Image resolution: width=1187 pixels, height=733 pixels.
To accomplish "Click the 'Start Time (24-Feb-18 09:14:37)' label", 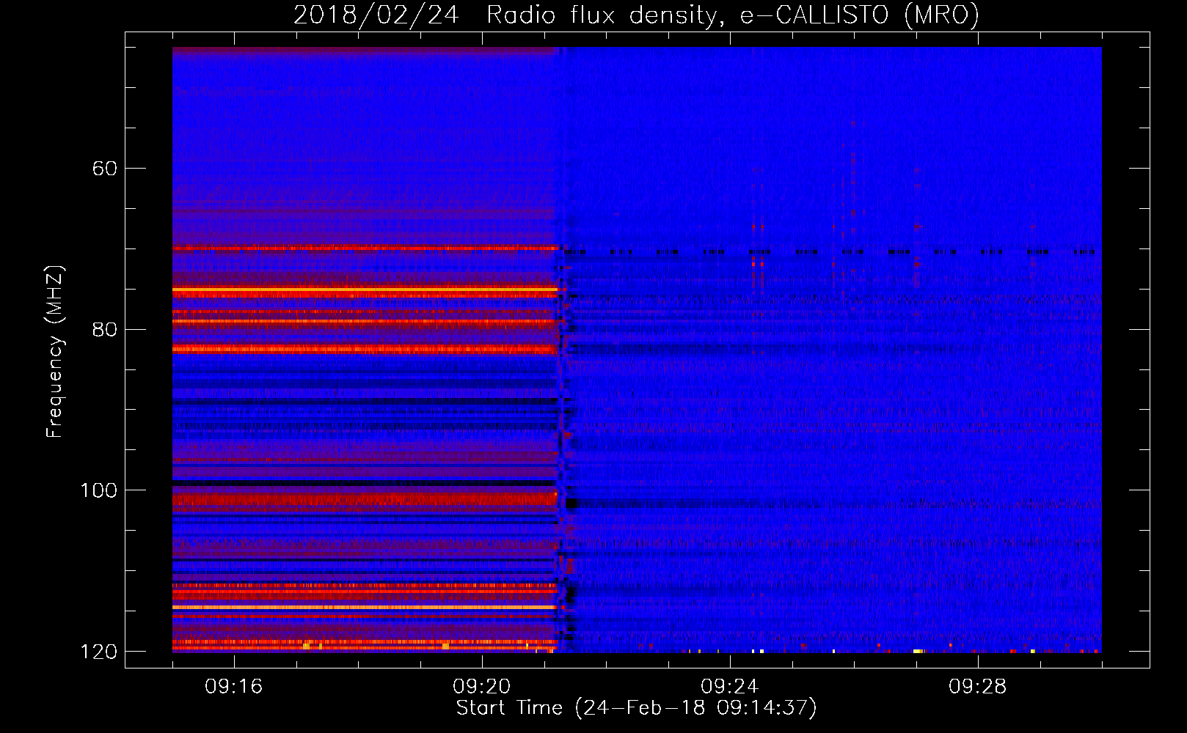I will (x=636, y=708).
